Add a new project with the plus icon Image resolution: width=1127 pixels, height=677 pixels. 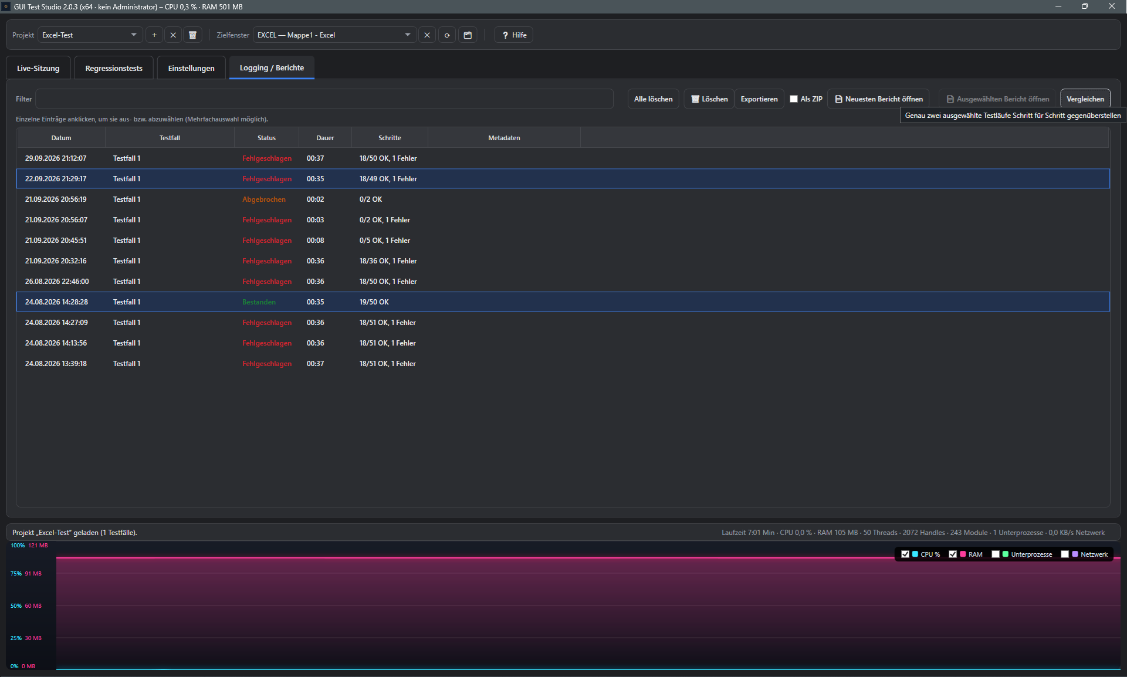coord(154,35)
